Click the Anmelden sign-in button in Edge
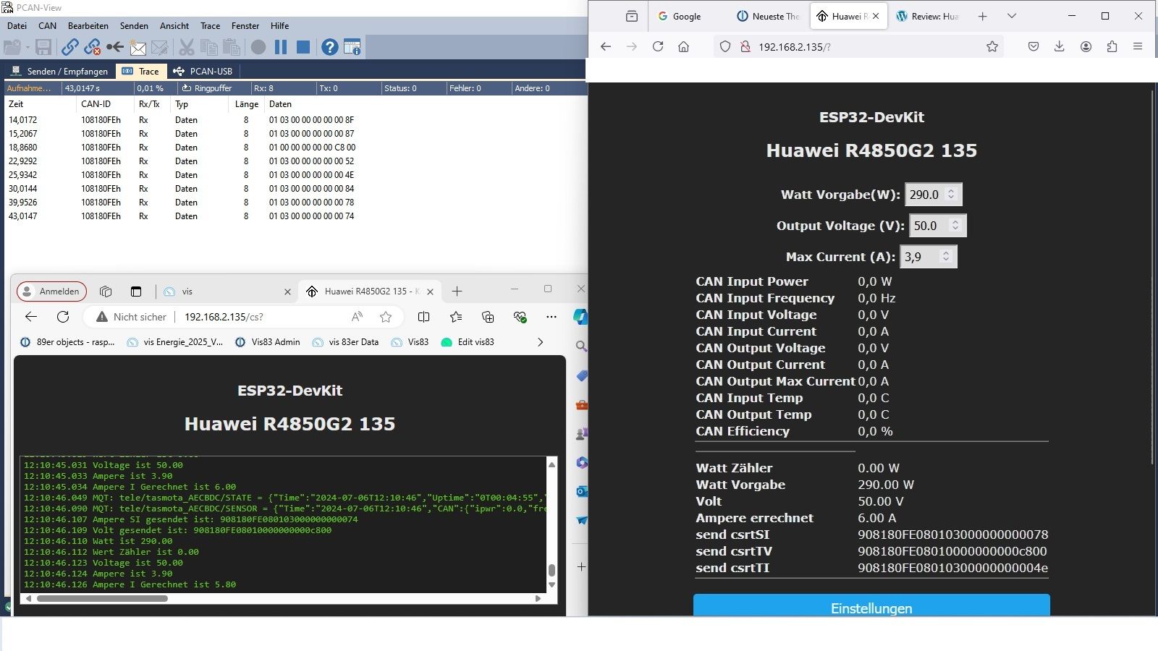The image size is (1158, 651). point(51,292)
